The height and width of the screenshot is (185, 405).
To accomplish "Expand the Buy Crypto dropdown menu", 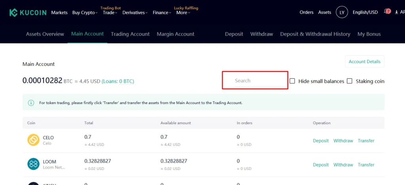I will 85,12.
